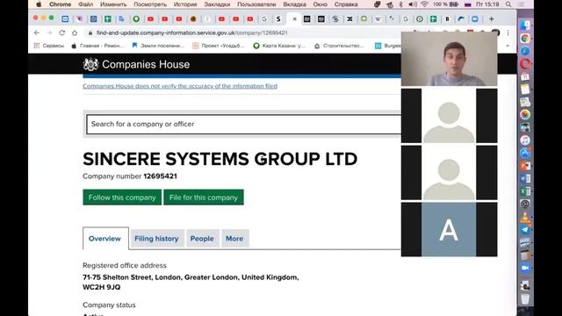The height and width of the screenshot is (316, 562).
Task: Open the Закладки menu
Action: pos(217,4)
